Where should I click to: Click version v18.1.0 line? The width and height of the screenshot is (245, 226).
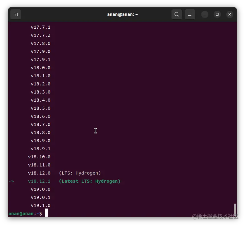[41, 76]
